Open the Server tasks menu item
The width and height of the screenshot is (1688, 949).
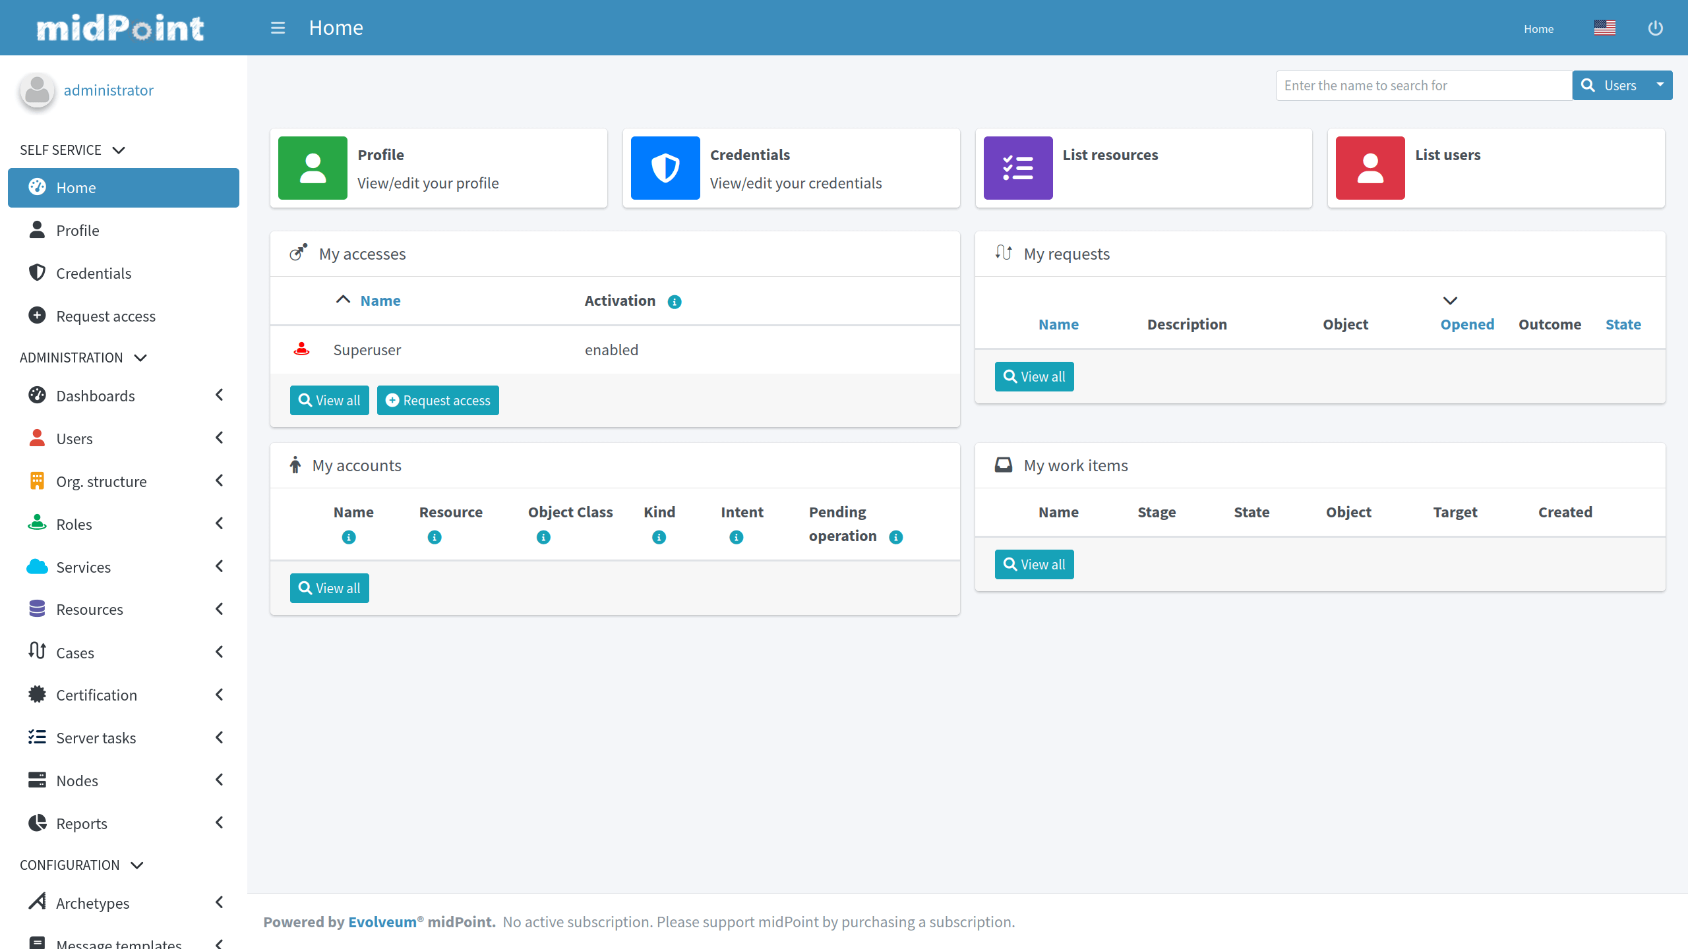123,737
